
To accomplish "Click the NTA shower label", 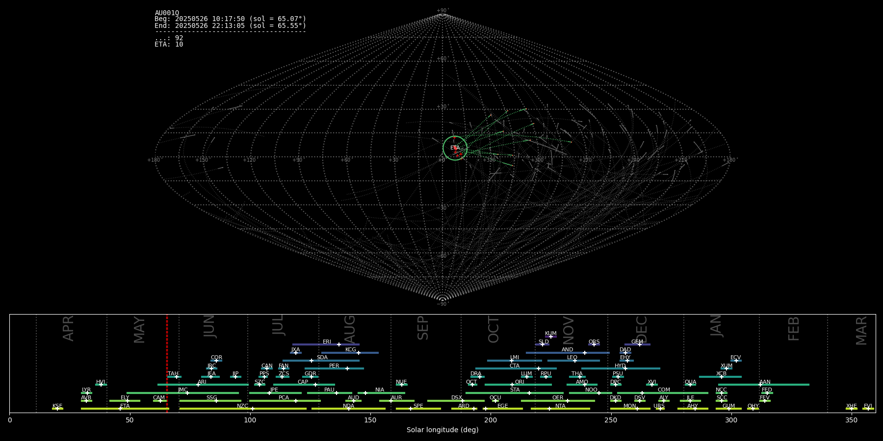I will pos(560,406).
